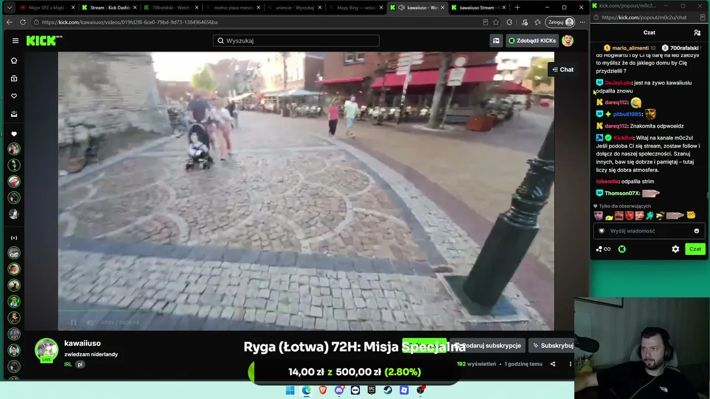Click Zdobądź KICKs button
Screen dimensions: 710x399
(x=532, y=40)
